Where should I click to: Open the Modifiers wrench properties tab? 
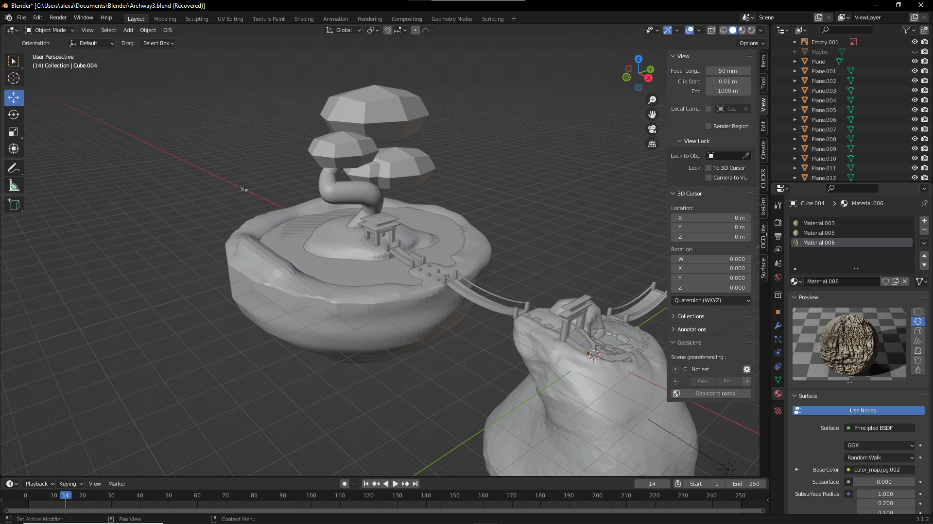(778, 326)
